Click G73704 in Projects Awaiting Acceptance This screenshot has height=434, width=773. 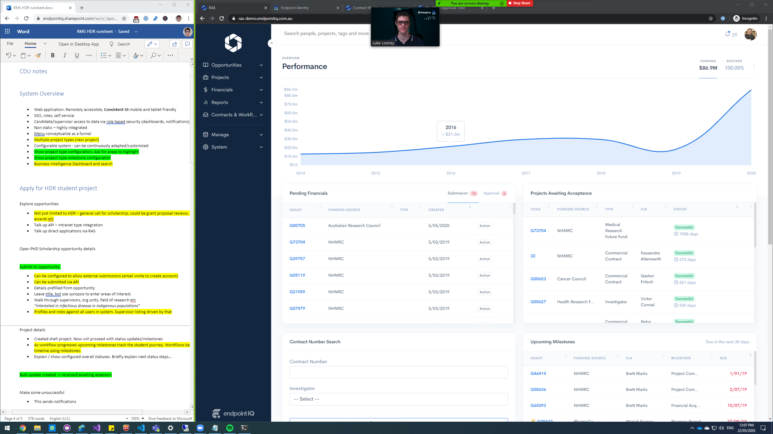[x=538, y=231]
